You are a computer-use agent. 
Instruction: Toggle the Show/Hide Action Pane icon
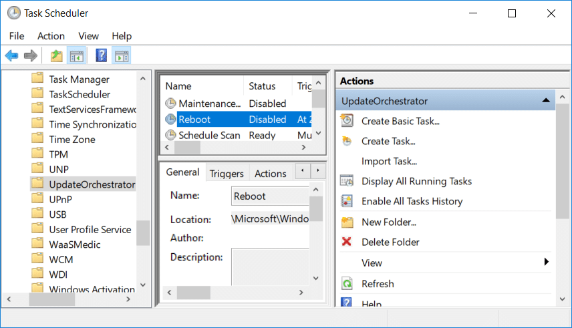point(122,55)
